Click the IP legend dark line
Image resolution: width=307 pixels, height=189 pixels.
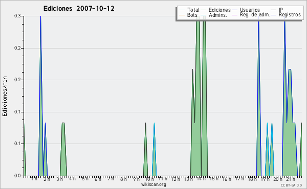274,10
